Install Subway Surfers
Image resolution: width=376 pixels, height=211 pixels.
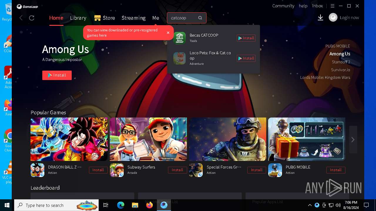tap(177, 170)
